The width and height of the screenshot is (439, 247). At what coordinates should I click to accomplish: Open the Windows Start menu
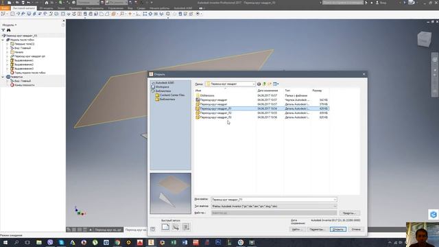tap(5, 242)
